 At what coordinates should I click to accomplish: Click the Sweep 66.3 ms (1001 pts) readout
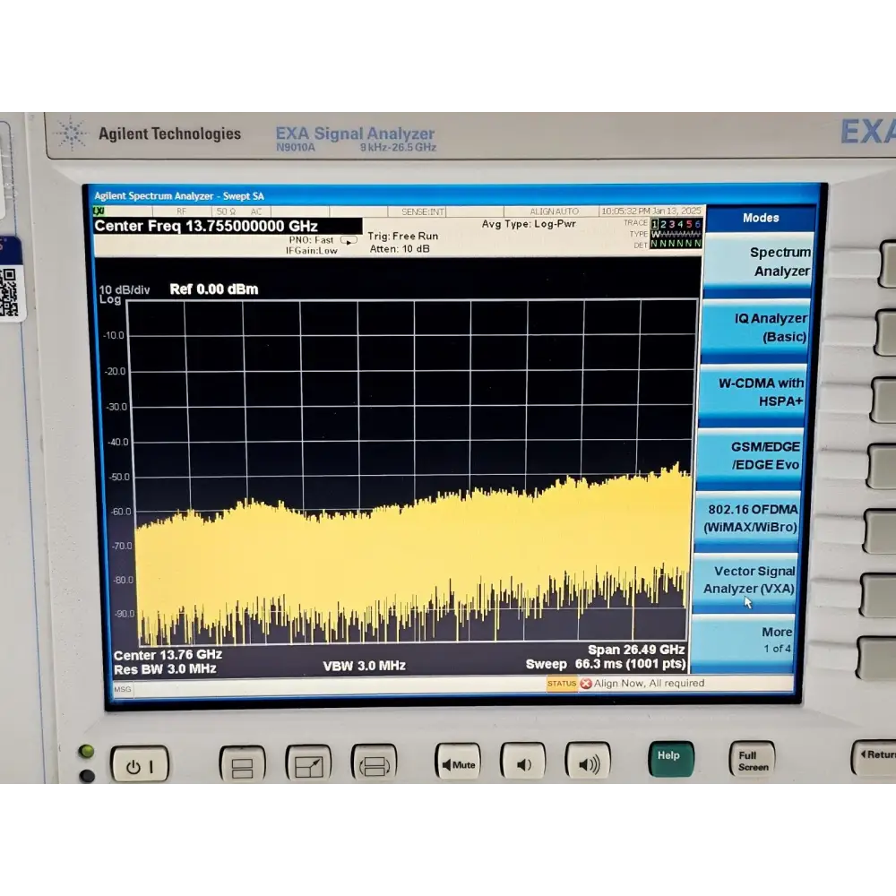pyautogui.click(x=606, y=664)
